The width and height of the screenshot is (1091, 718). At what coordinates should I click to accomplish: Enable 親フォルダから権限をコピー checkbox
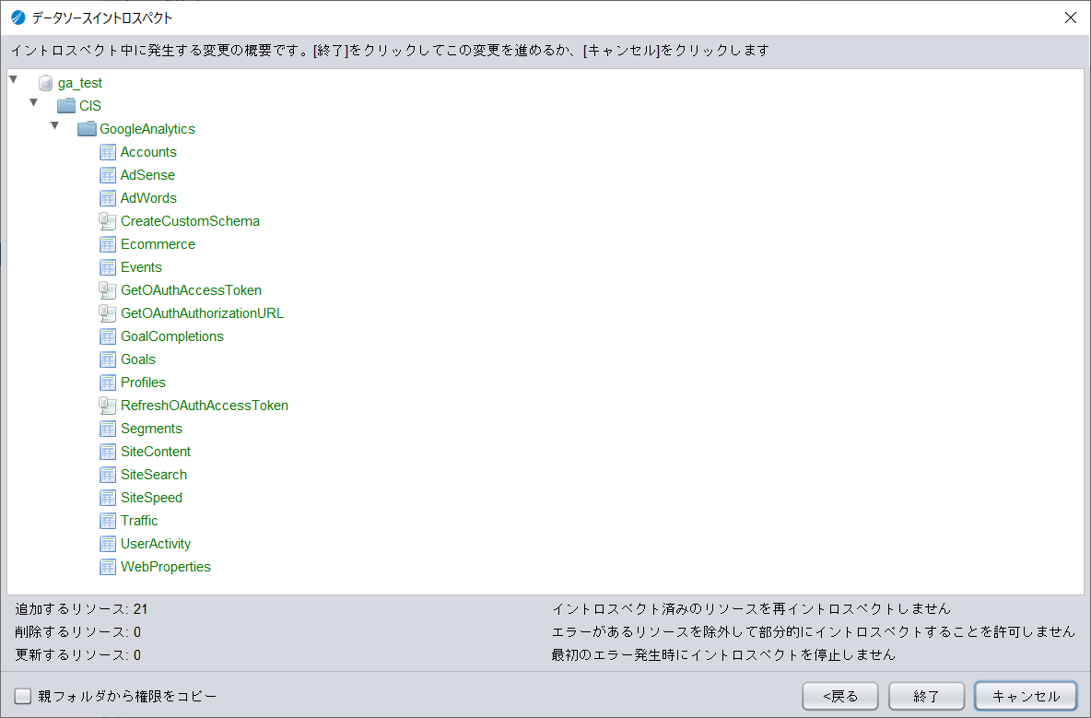click(23, 696)
